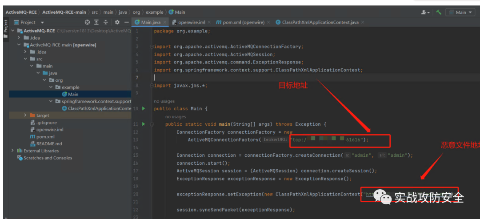The width and height of the screenshot is (480, 219).
Task: Click line number 15 in gutter
Action: click(x=136, y=155)
